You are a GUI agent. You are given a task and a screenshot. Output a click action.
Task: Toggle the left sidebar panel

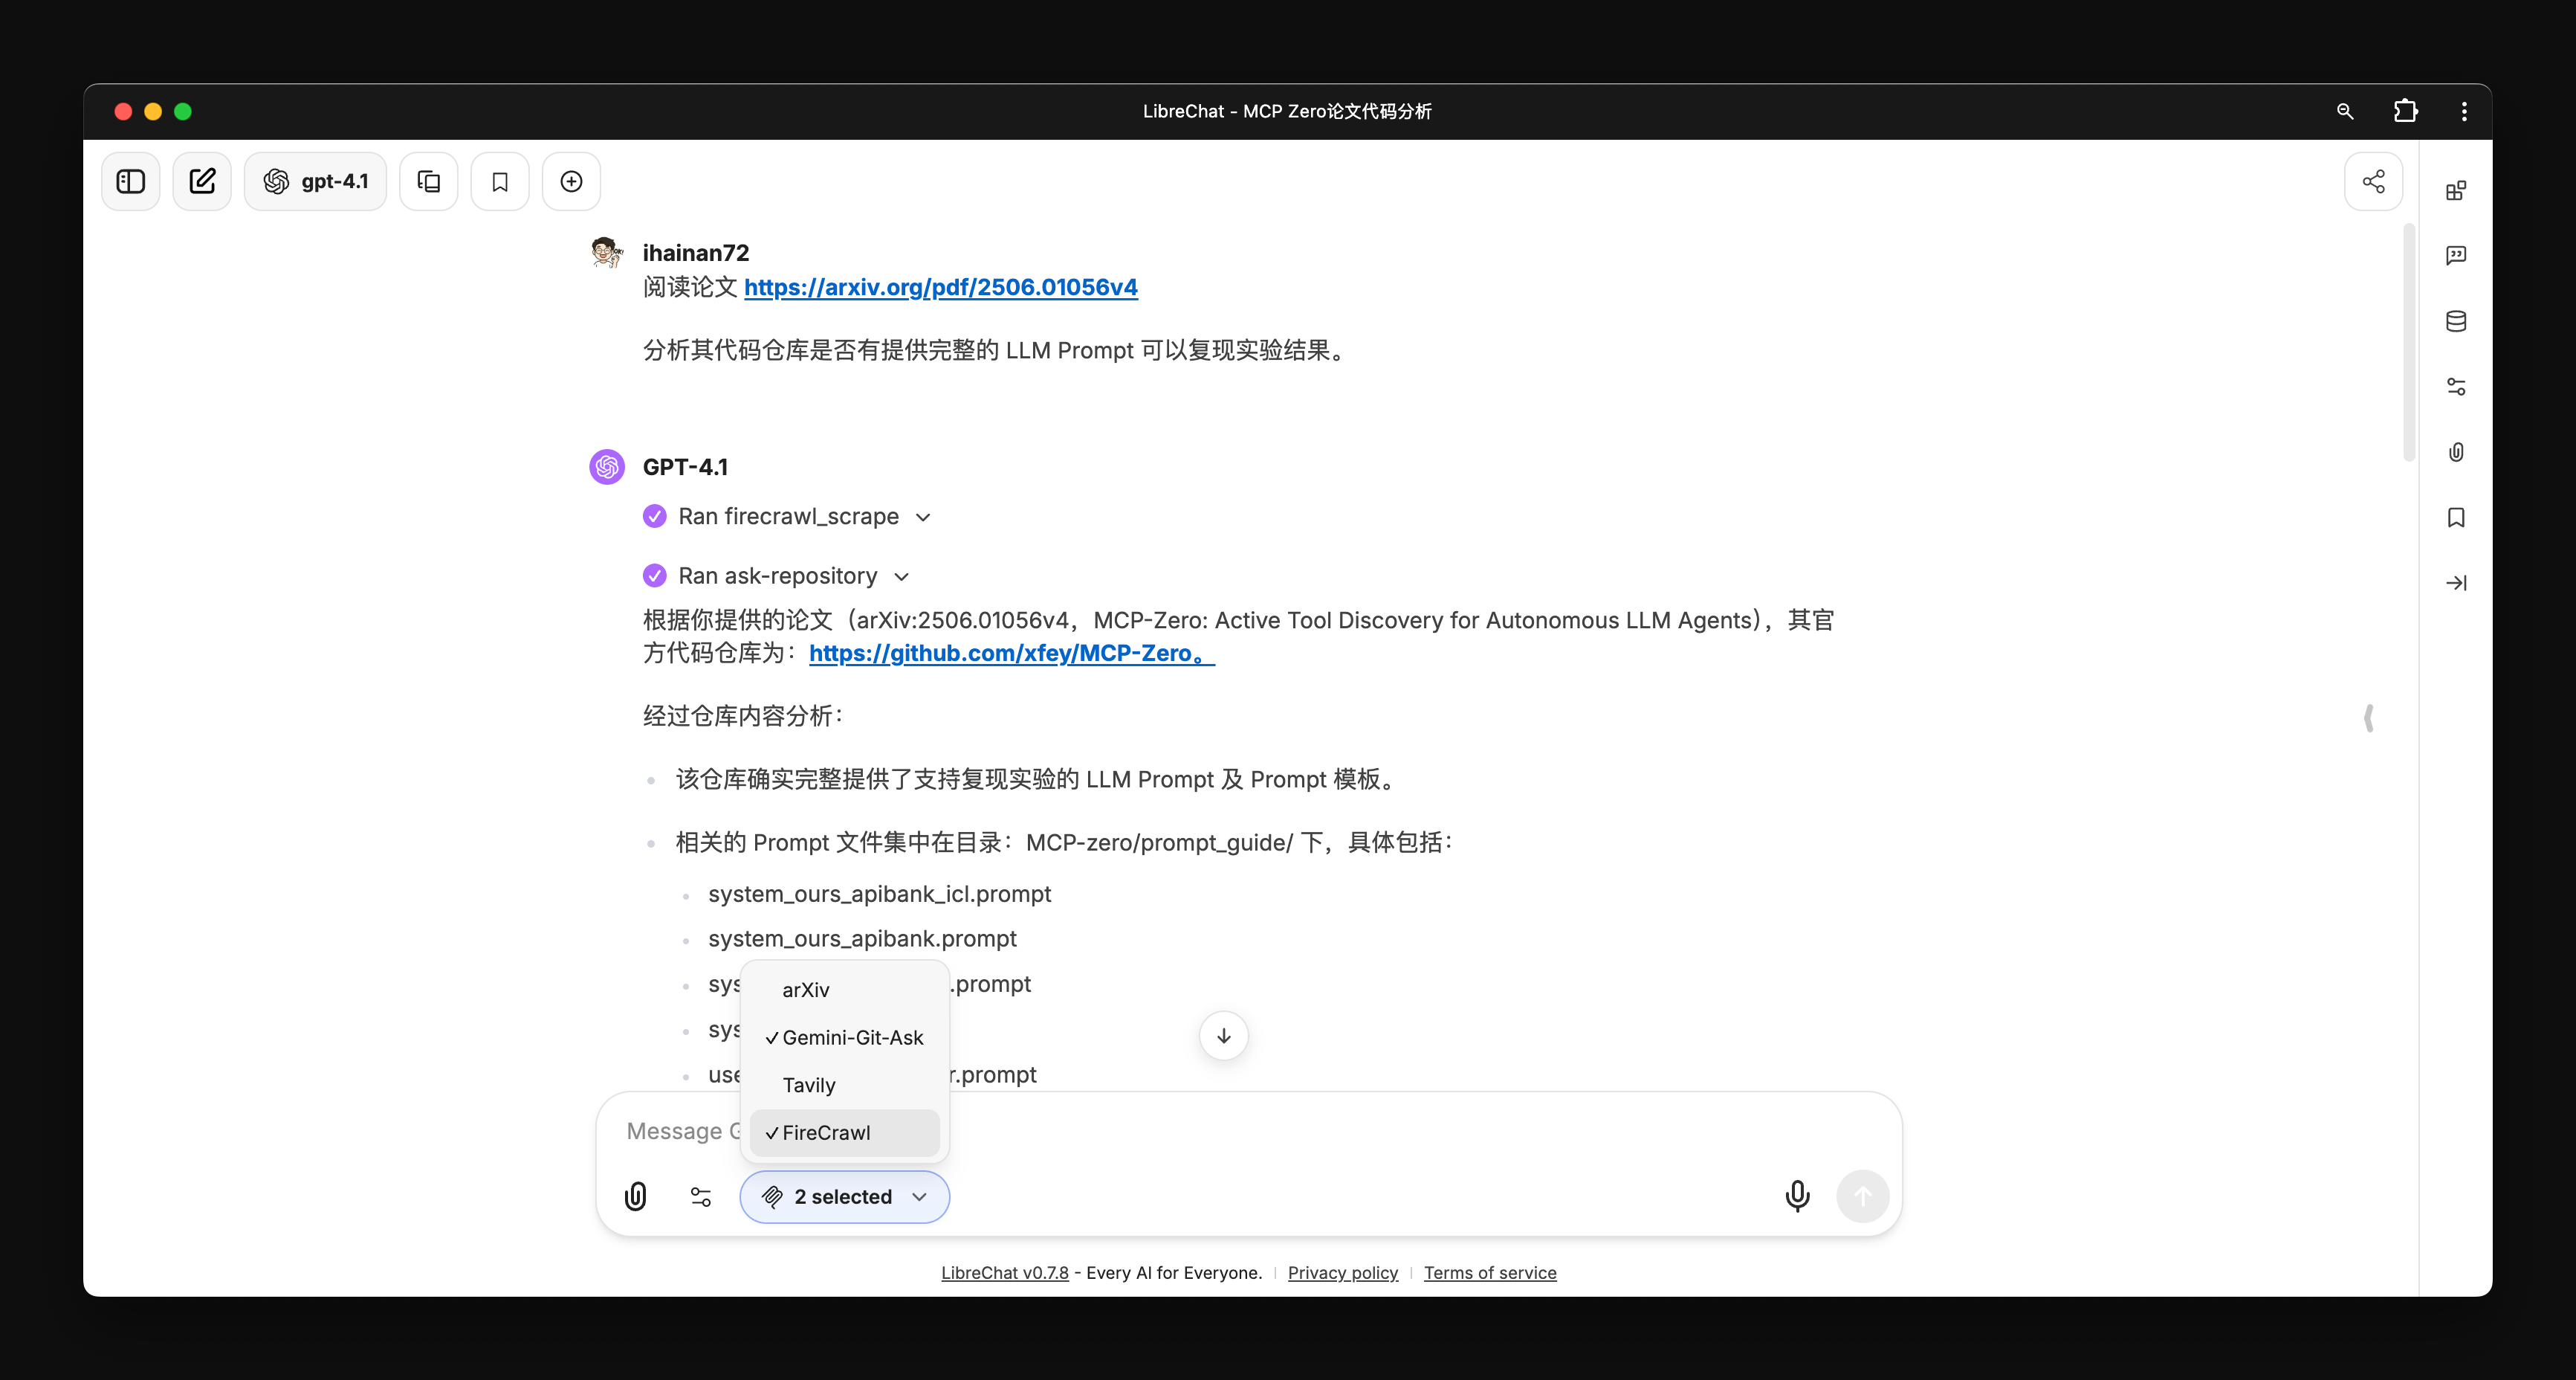click(x=130, y=181)
